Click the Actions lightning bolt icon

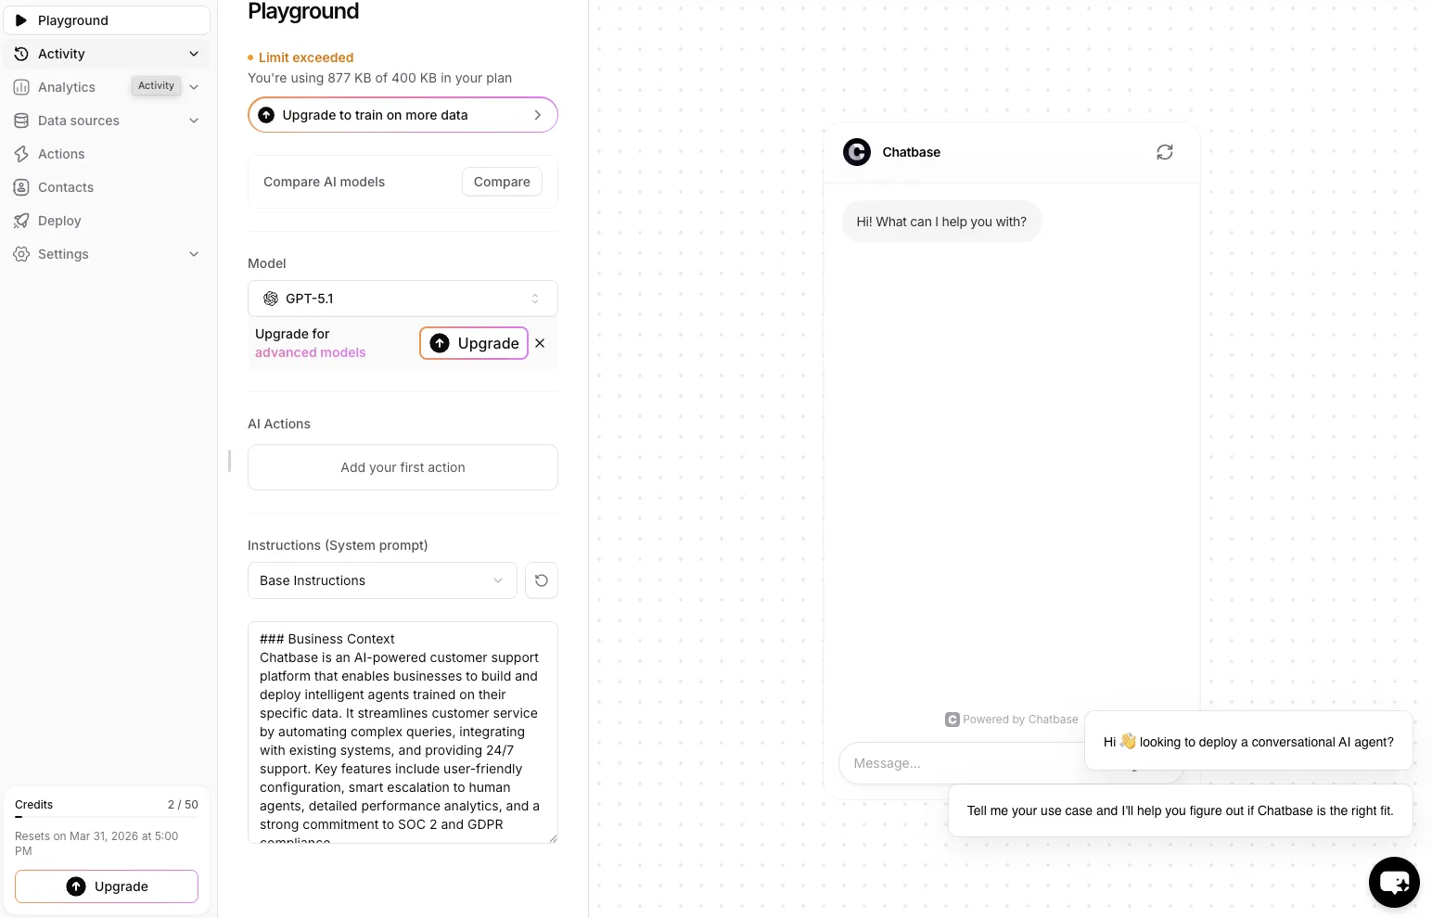21,153
